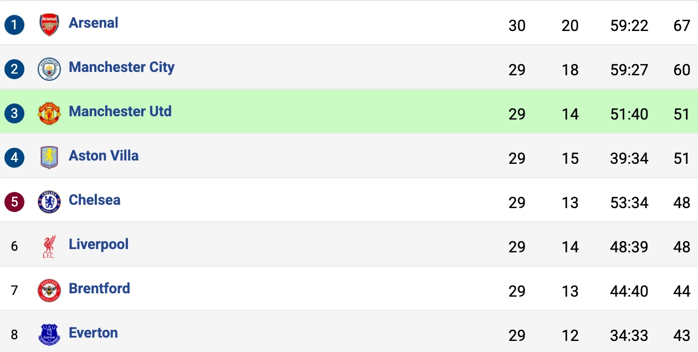Go to Chelsea team page
Viewport: 698px width, 352px height.
pyautogui.click(x=94, y=200)
